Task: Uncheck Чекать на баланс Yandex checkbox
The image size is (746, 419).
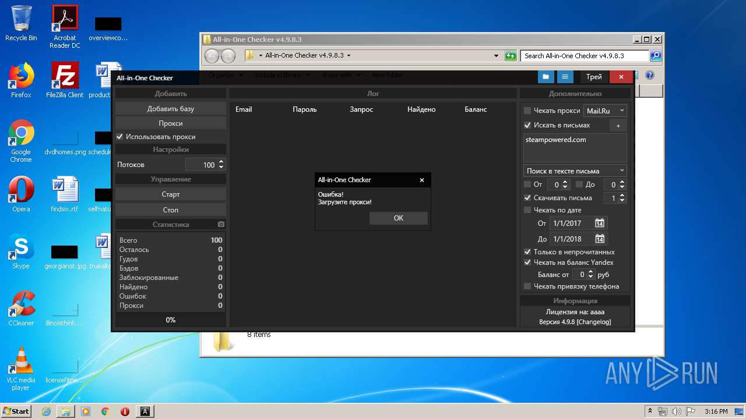Action: point(527,262)
